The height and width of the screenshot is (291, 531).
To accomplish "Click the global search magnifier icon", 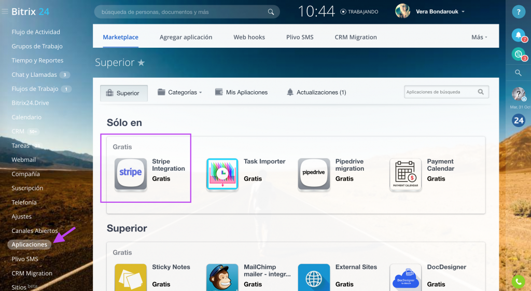I will point(271,12).
